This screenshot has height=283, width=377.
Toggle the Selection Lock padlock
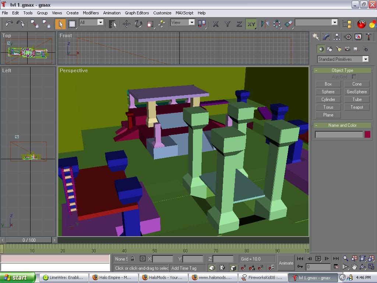click(133, 259)
